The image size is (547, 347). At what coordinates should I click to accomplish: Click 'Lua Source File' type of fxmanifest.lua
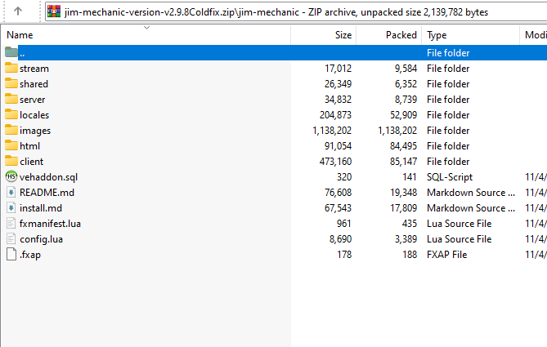click(459, 224)
